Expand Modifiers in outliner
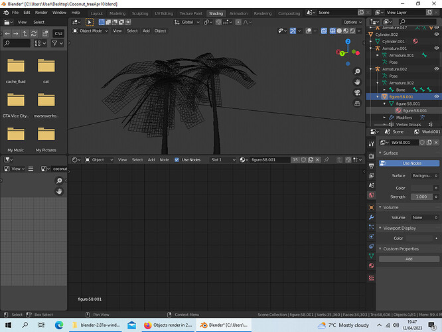The width and height of the screenshot is (442, 332). tap(384, 118)
